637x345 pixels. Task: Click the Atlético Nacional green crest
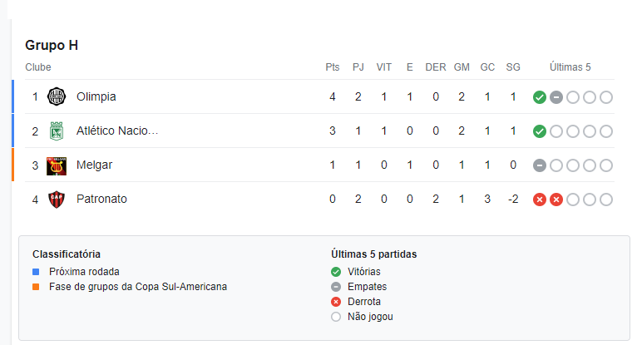(x=57, y=131)
